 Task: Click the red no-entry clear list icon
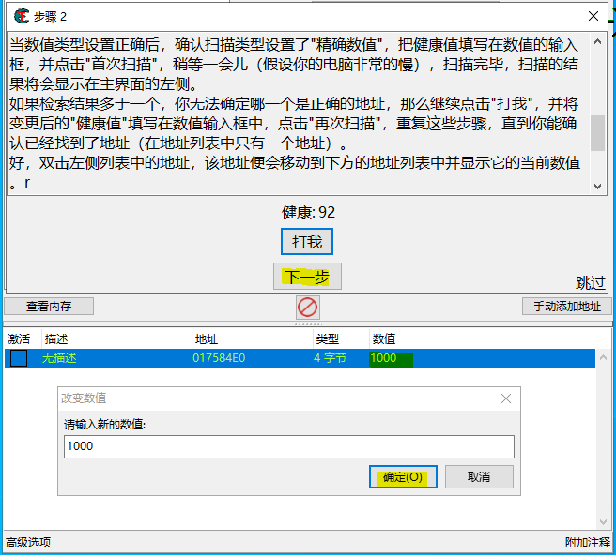[308, 307]
